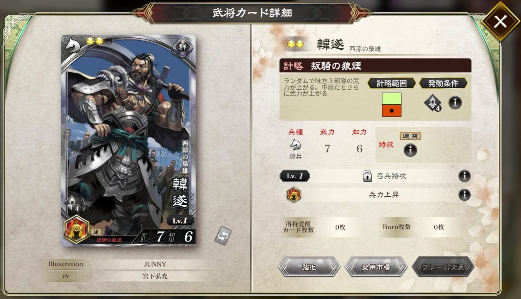Click the cavalry horse icon under 兵種
The height and width of the screenshot is (299, 521).
pyautogui.click(x=296, y=145)
